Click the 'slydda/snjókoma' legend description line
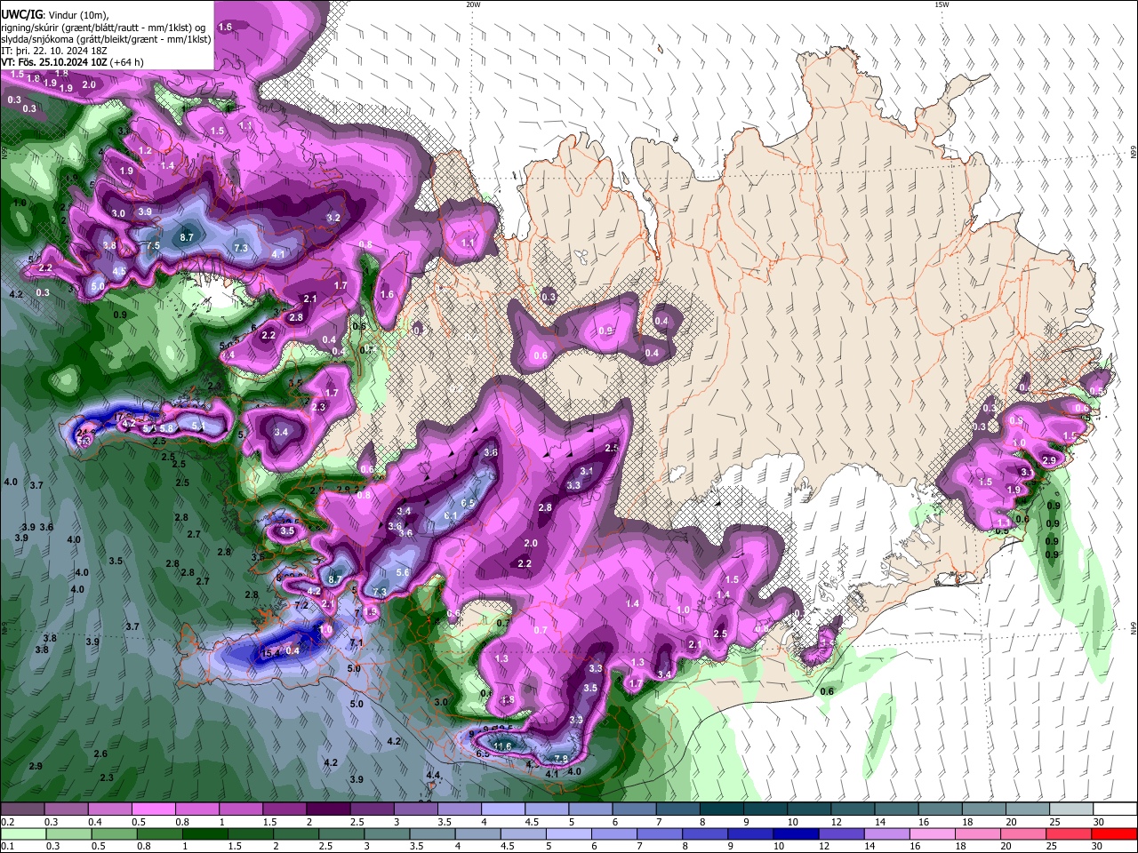1138x853 pixels. [x=107, y=38]
